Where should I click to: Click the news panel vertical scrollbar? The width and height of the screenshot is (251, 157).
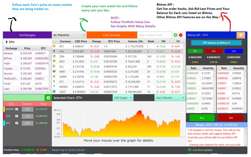(245, 137)
